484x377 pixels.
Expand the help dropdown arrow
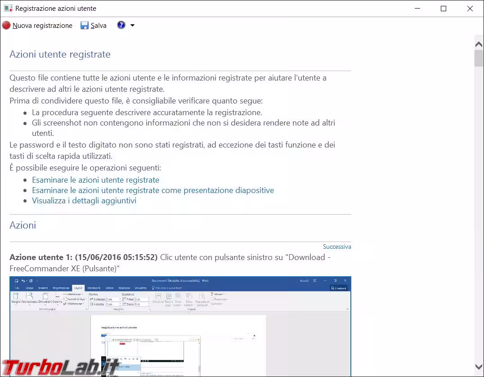click(x=132, y=26)
